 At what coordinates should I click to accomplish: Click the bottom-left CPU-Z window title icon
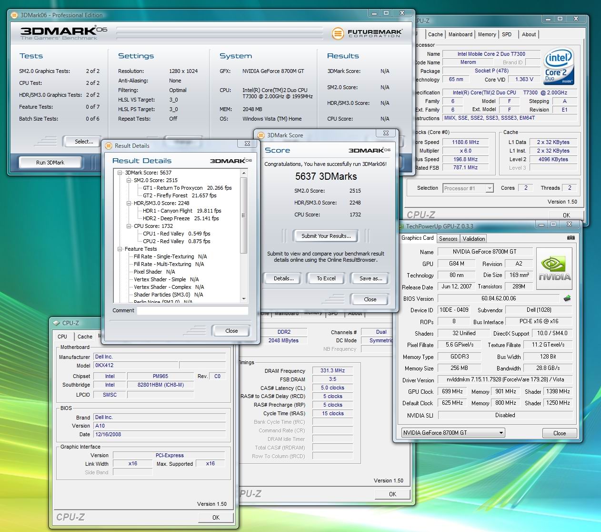[x=56, y=323]
